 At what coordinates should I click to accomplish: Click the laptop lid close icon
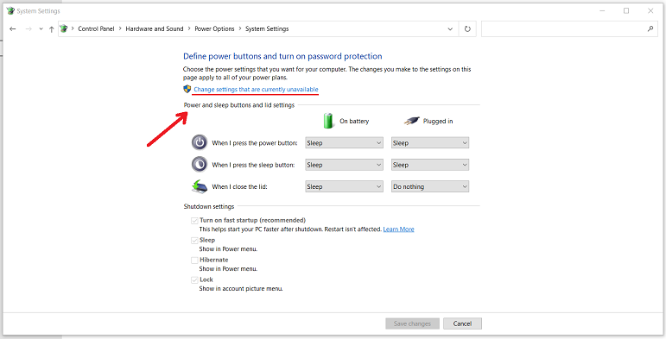point(200,186)
